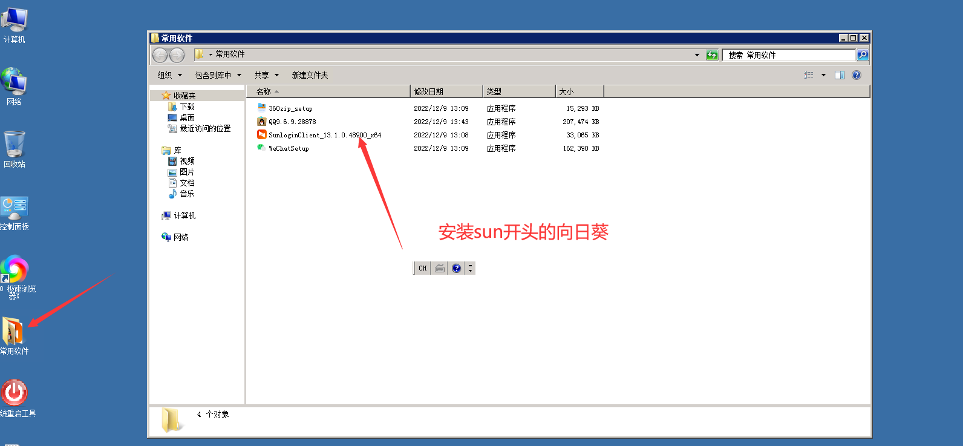
Task: Click the search magnifier button
Action: (x=863, y=55)
